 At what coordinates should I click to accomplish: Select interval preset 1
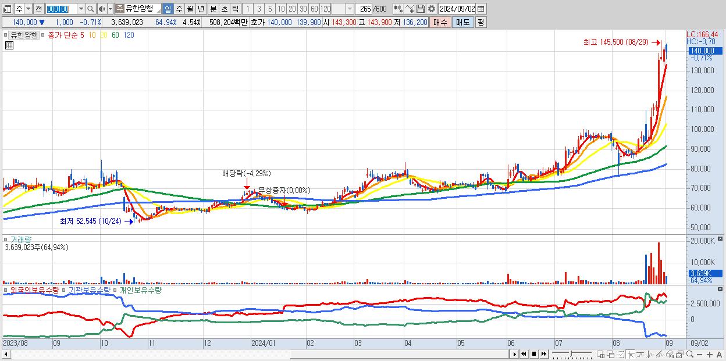click(247, 9)
